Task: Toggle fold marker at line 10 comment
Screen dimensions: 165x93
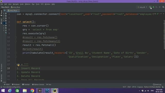Action: [16, 37]
